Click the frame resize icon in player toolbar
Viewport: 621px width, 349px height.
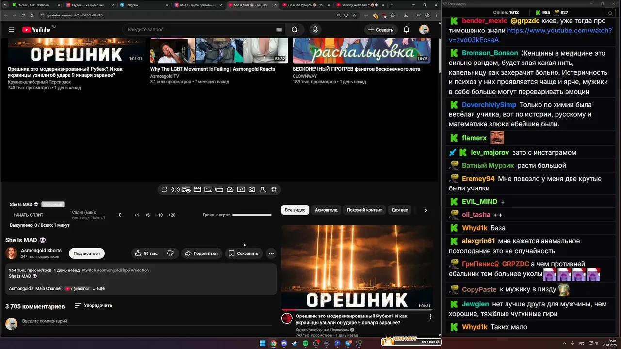tap(208, 190)
